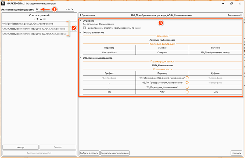
Task: Collapse the Описание section
Action: point(81,21)
